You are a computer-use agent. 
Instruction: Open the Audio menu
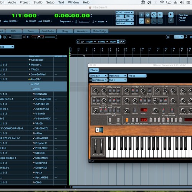tap(12, 2)
